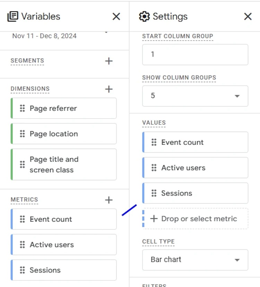The width and height of the screenshot is (260, 287).
Task: Close the Settings panel
Action: (x=248, y=17)
